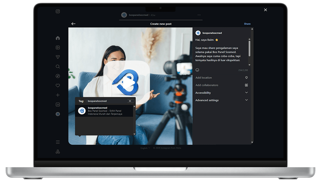Image resolution: width=321 pixels, height=181 pixels.
Task: Go back using the left arrow
Action: [x=73, y=24]
